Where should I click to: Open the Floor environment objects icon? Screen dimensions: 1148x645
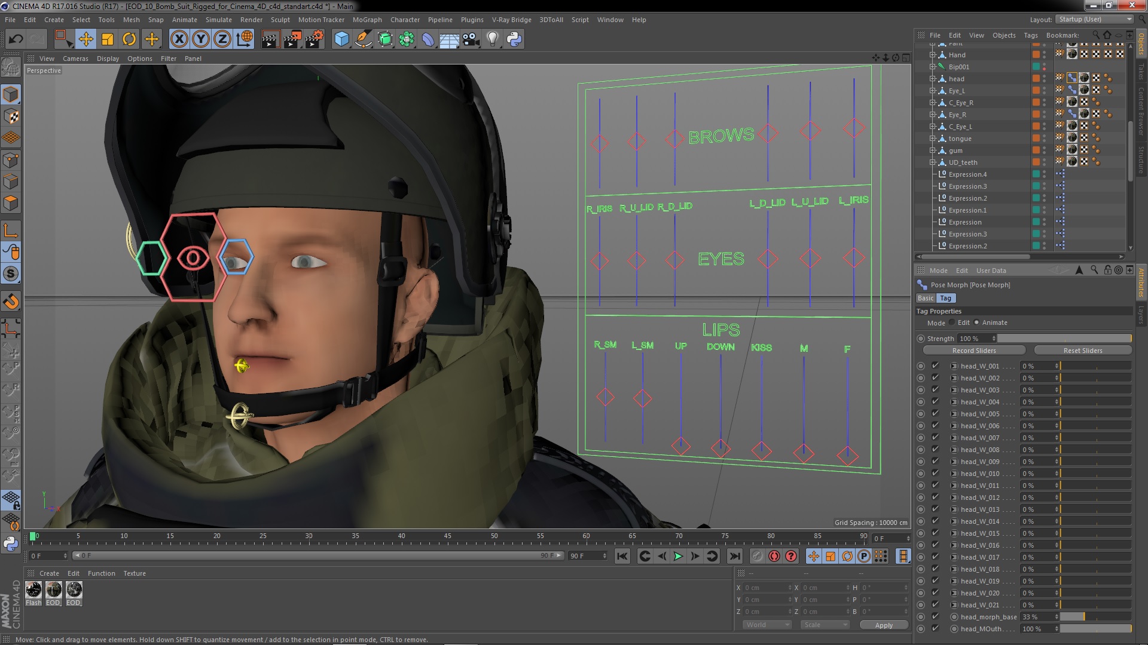(449, 39)
